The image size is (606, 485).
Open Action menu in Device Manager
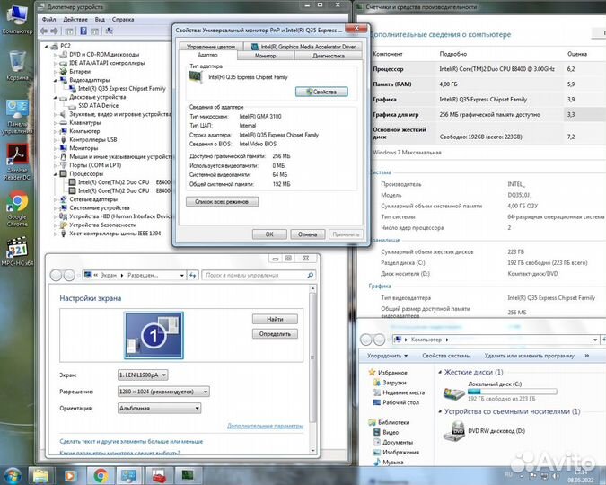(75, 20)
